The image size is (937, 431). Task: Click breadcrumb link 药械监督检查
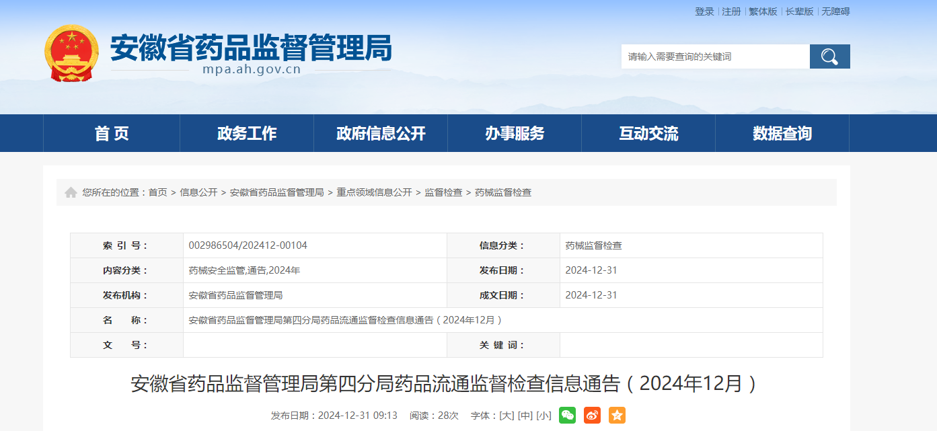503,192
